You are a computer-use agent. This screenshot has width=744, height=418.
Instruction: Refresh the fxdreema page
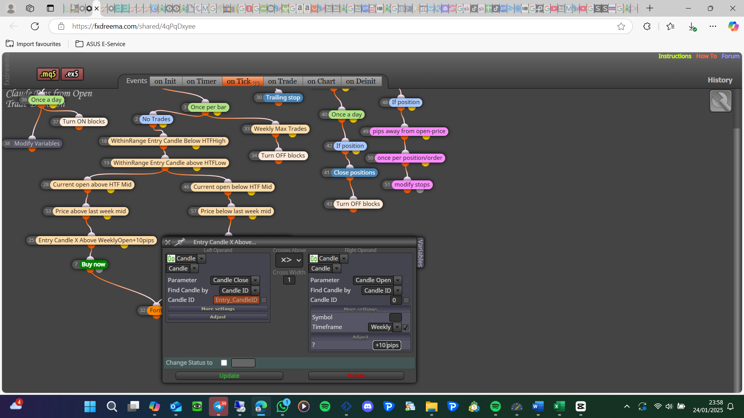[35, 26]
